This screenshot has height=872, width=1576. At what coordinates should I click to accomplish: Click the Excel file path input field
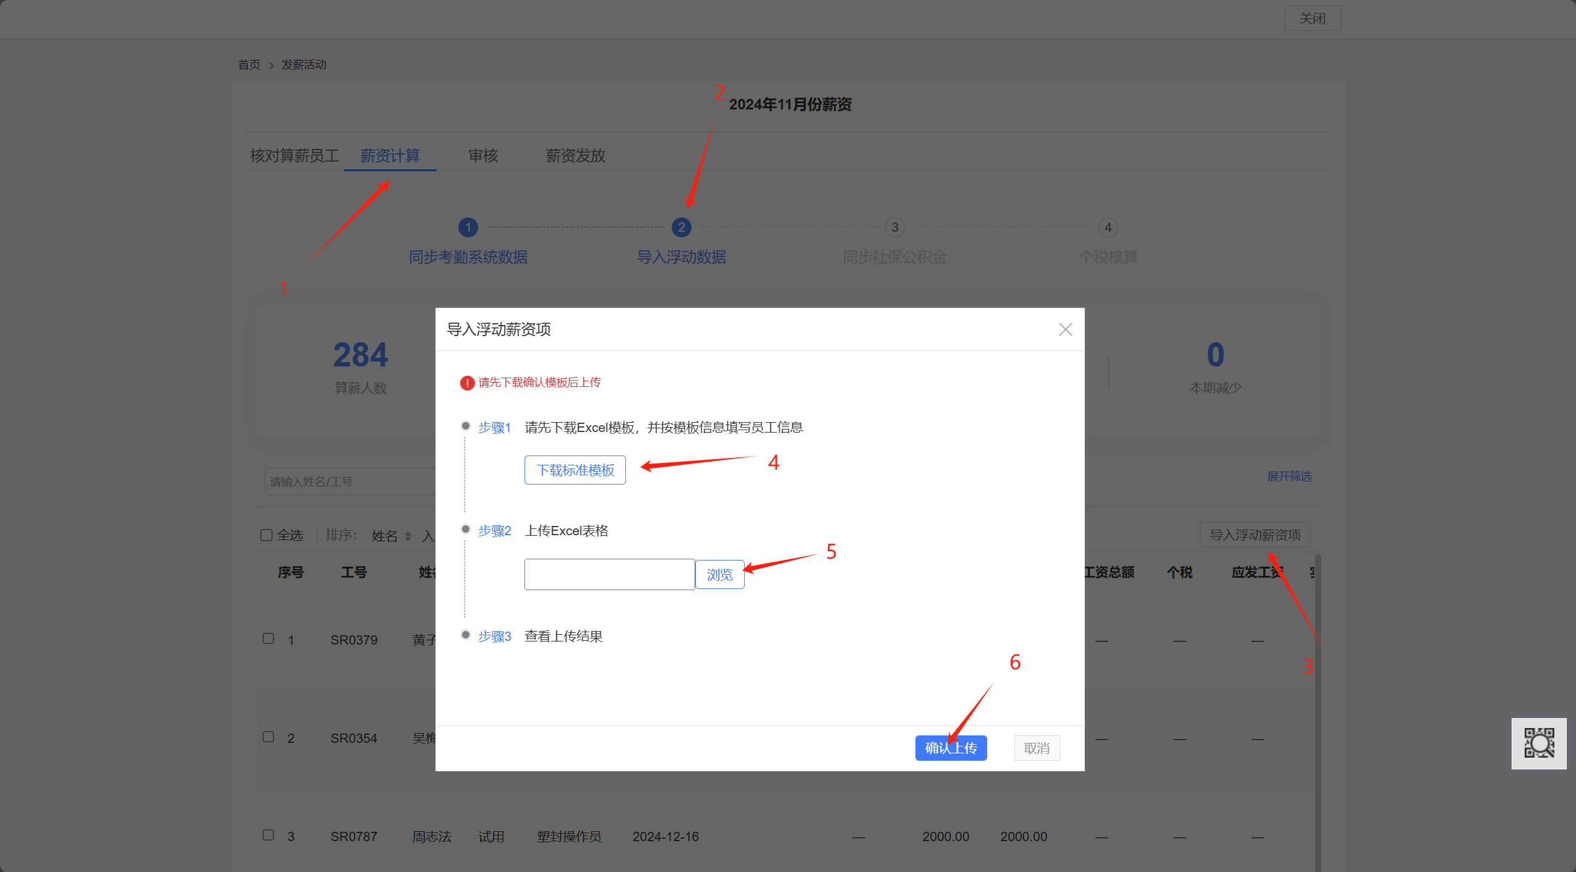tap(609, 575)
